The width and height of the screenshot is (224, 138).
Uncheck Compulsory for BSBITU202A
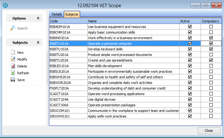[x=211, y=60]
